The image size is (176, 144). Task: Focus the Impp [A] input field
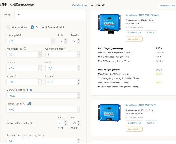click(x=61, y=82)
